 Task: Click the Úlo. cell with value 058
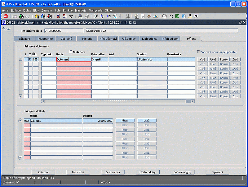36,59
